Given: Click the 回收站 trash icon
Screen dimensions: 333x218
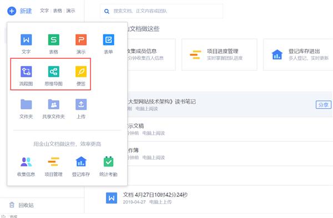Looking at the screenshot, I should [x=12, y=205].
